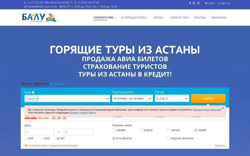Image resolution: width=250 pixels, height=156 pixels.
Task: Click the envelope icon before the email address
Action: pos(25,7)
